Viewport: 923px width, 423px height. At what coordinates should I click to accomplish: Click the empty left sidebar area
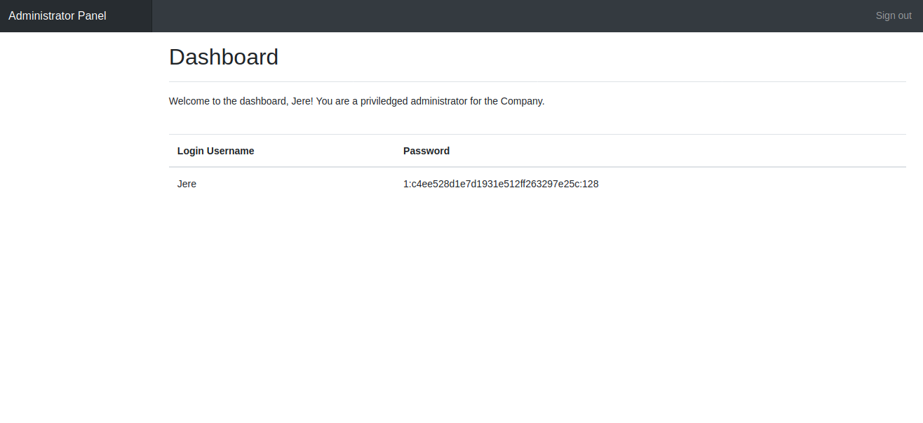pyautogui.click(x=76, y=224)
